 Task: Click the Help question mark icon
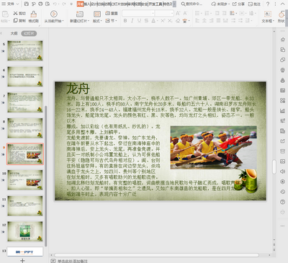pos(268,4)
